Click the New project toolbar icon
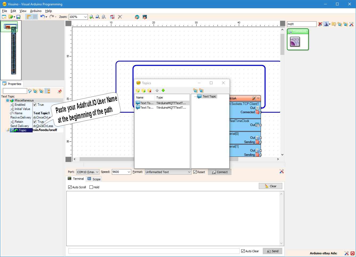This screenshot has height=257, width=356. 4,17
